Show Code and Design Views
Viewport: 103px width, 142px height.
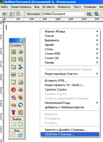click(11, 14)
